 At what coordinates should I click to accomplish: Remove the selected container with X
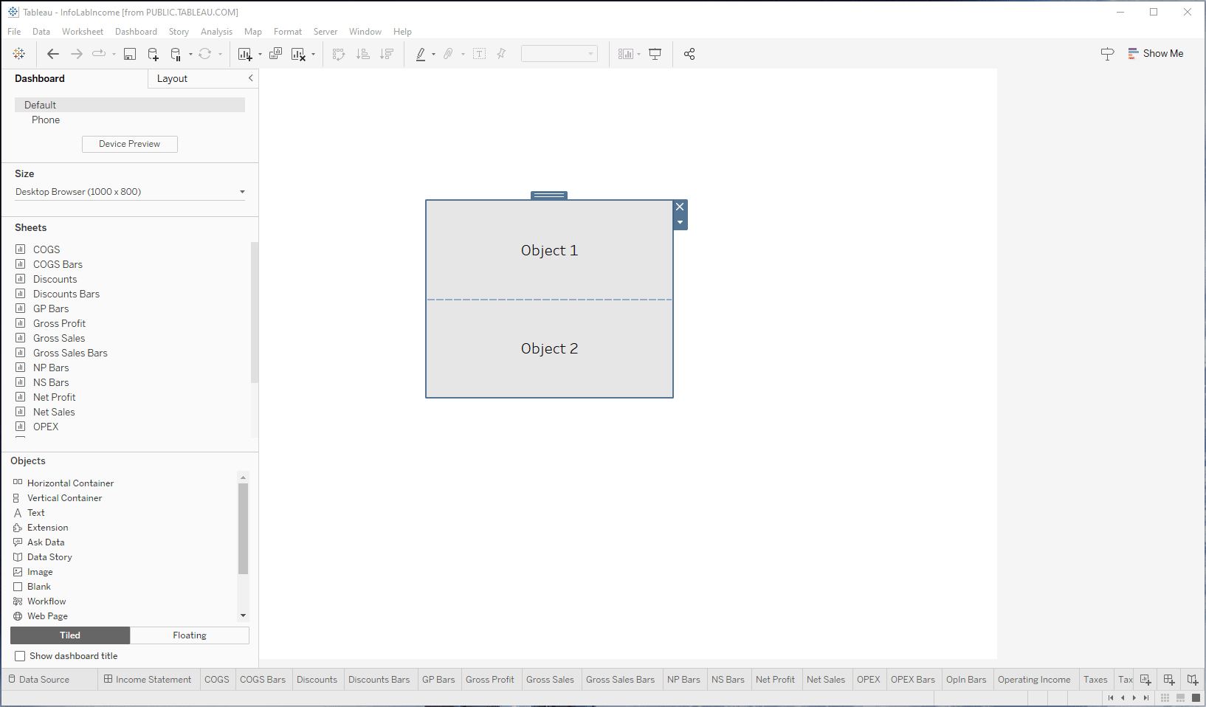pos(680,207)
